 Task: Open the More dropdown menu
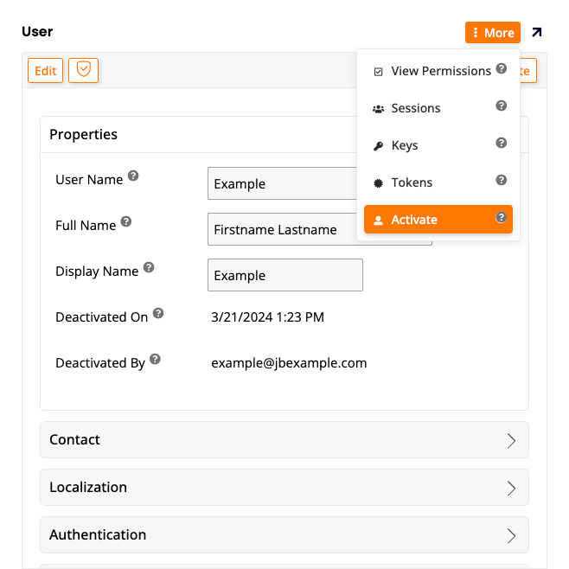pyautogui.click(x=493, y=33)
